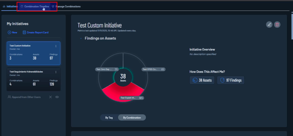Screen dimensions: 293x136
Task: Open the Combination Timeline tab
Action: (36, 6)
